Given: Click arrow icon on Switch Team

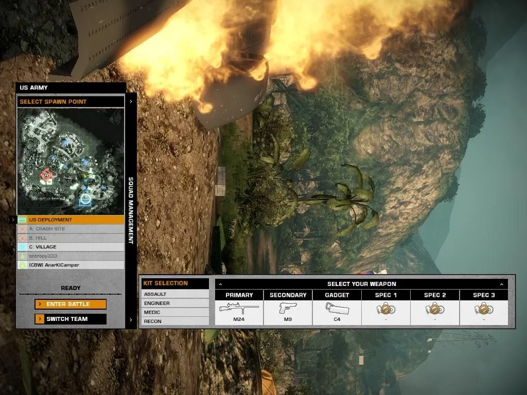Looking at the screenshot, I should click(x=40, y=319).
